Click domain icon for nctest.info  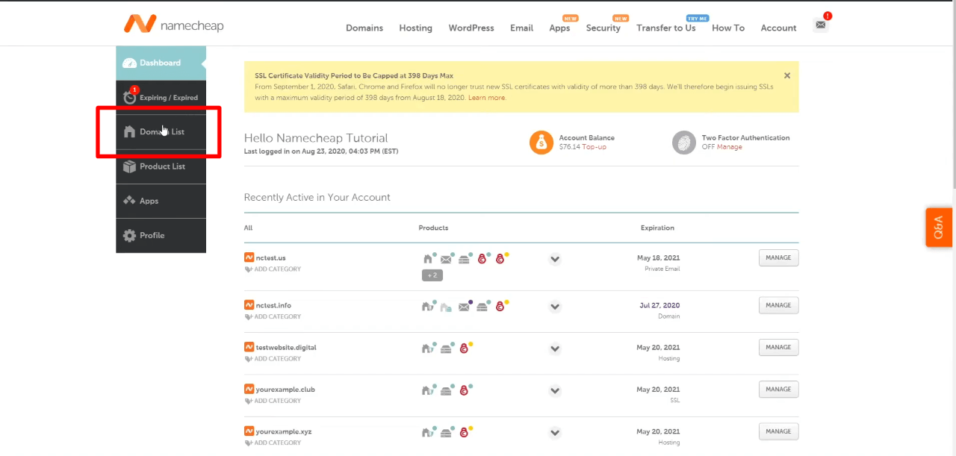click(x=428, y=306)
